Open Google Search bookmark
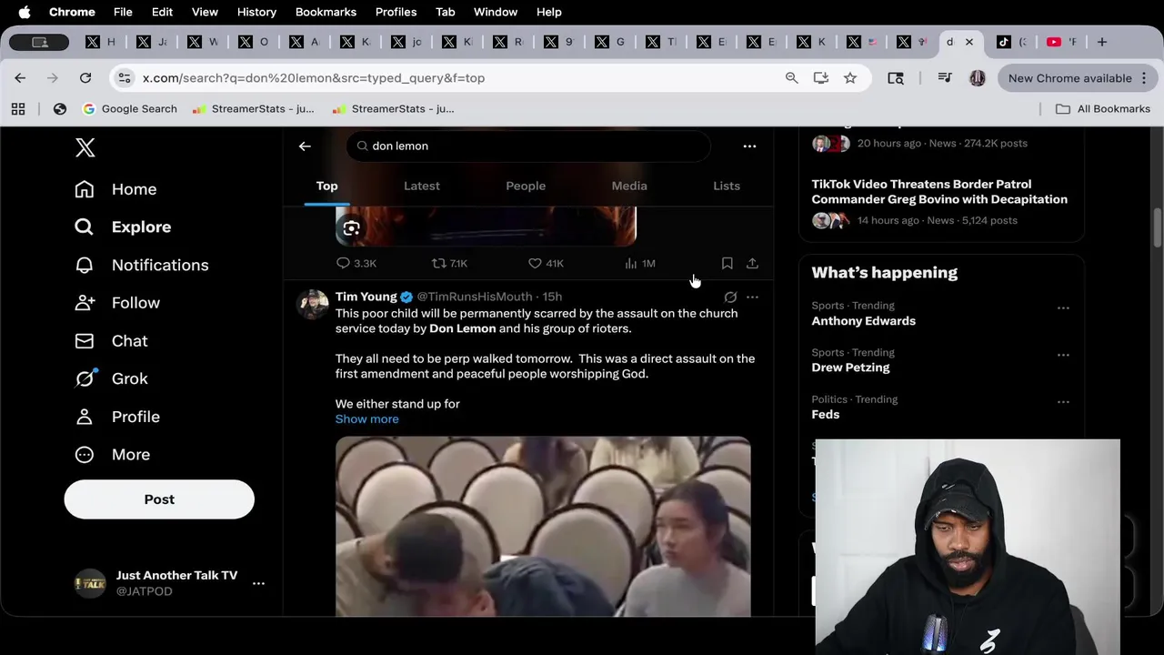This screenshot has width=1164, height=655. 129,109
